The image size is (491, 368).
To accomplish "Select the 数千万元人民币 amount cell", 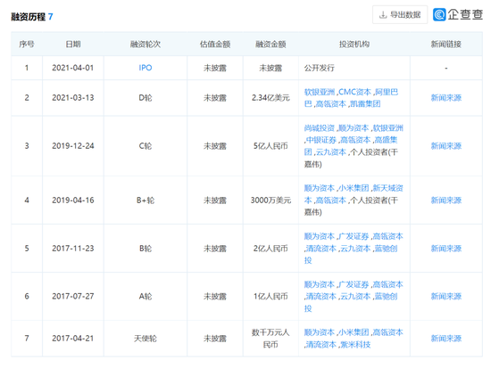I will 270,339.
